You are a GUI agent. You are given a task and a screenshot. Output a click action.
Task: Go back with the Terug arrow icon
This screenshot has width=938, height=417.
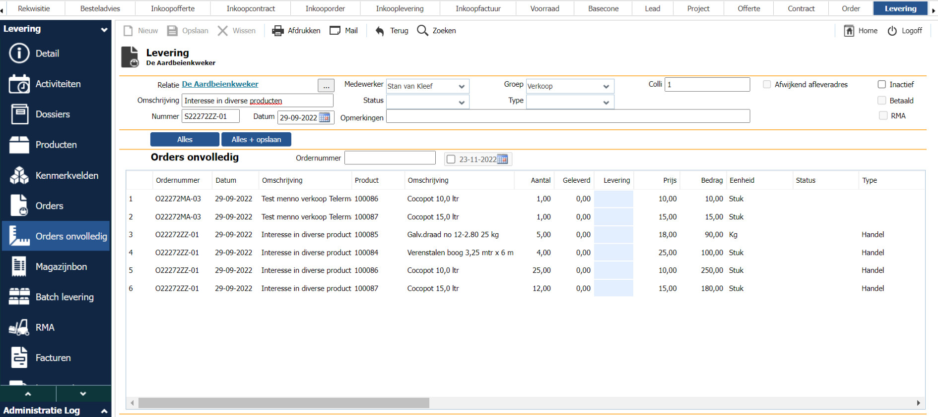coord(380,31)
